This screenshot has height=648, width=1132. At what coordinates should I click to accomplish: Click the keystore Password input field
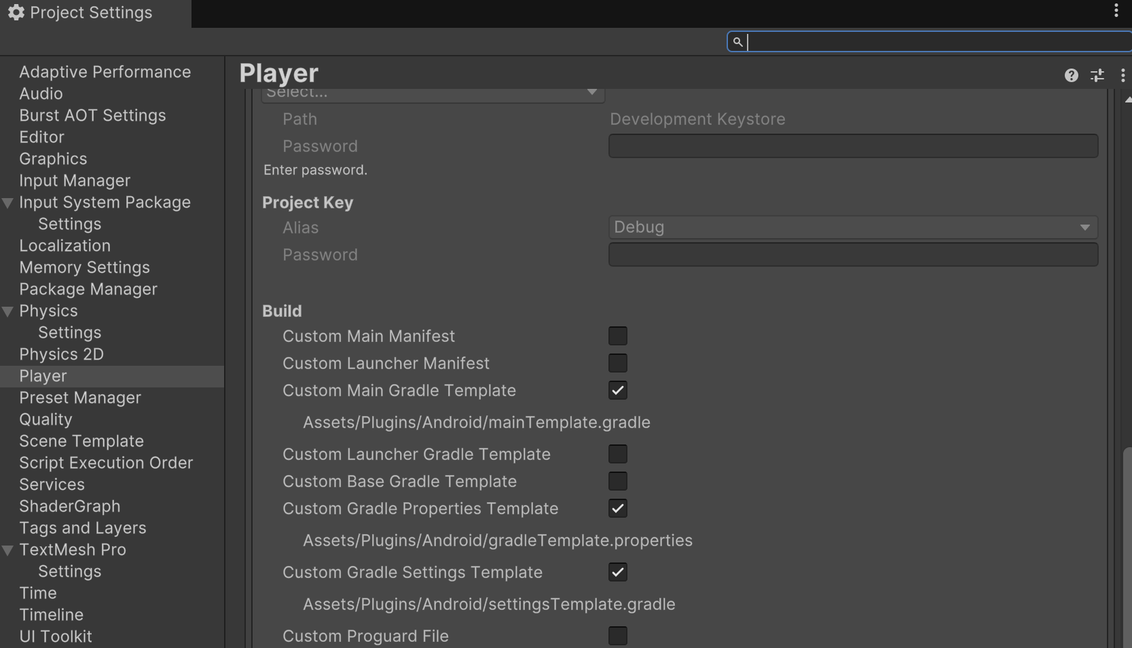pos(853,146)
